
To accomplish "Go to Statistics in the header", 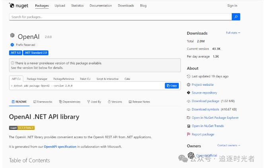I will tap(77, 6).
